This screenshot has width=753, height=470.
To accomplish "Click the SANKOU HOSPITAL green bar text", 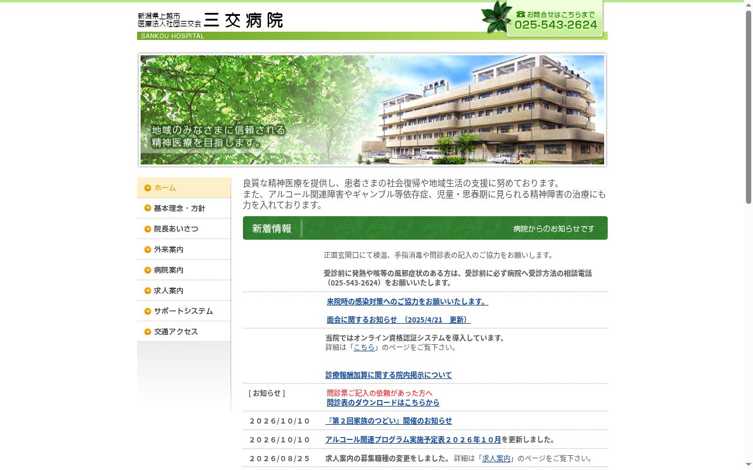I will 172,36.
